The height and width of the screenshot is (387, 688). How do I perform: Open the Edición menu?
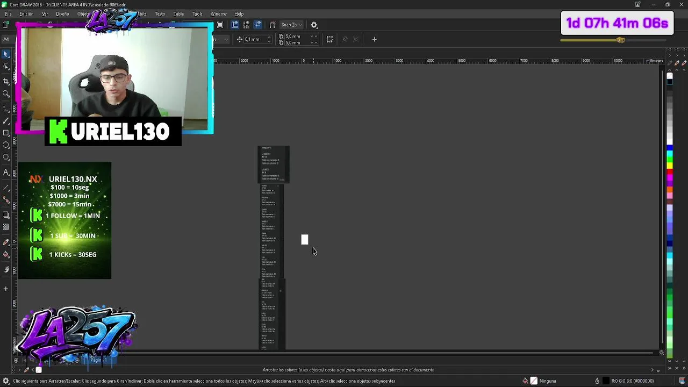pyautogui.click(x=26, y=13)
